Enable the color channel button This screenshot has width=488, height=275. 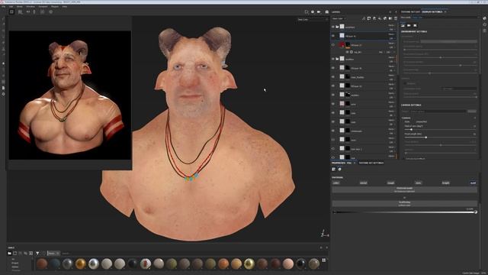(x=336, y=183)
